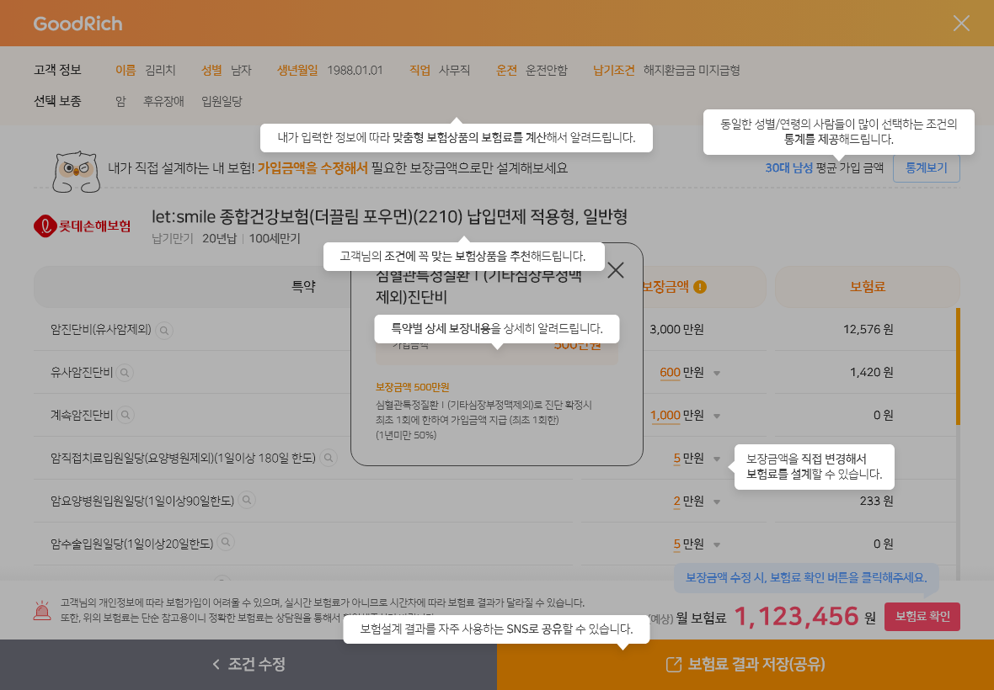Open 암요양병원입원일당 detail magnifier icon
Viewport: 994px width, 690px height.
[x=247, y=500]
